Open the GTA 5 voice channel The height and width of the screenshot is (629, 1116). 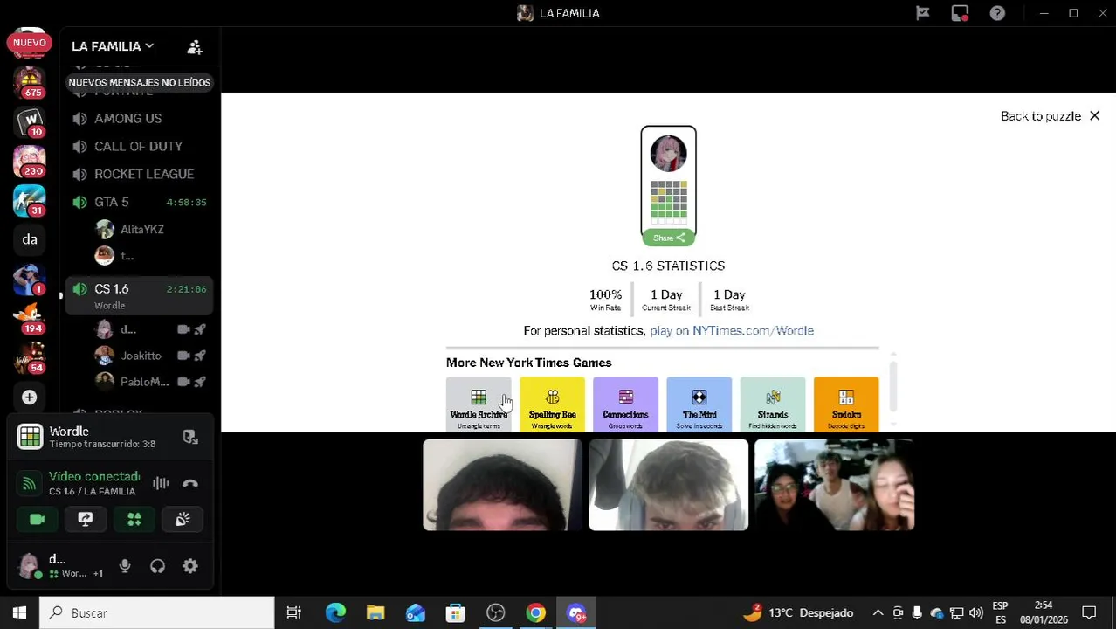tap(140, 203)
